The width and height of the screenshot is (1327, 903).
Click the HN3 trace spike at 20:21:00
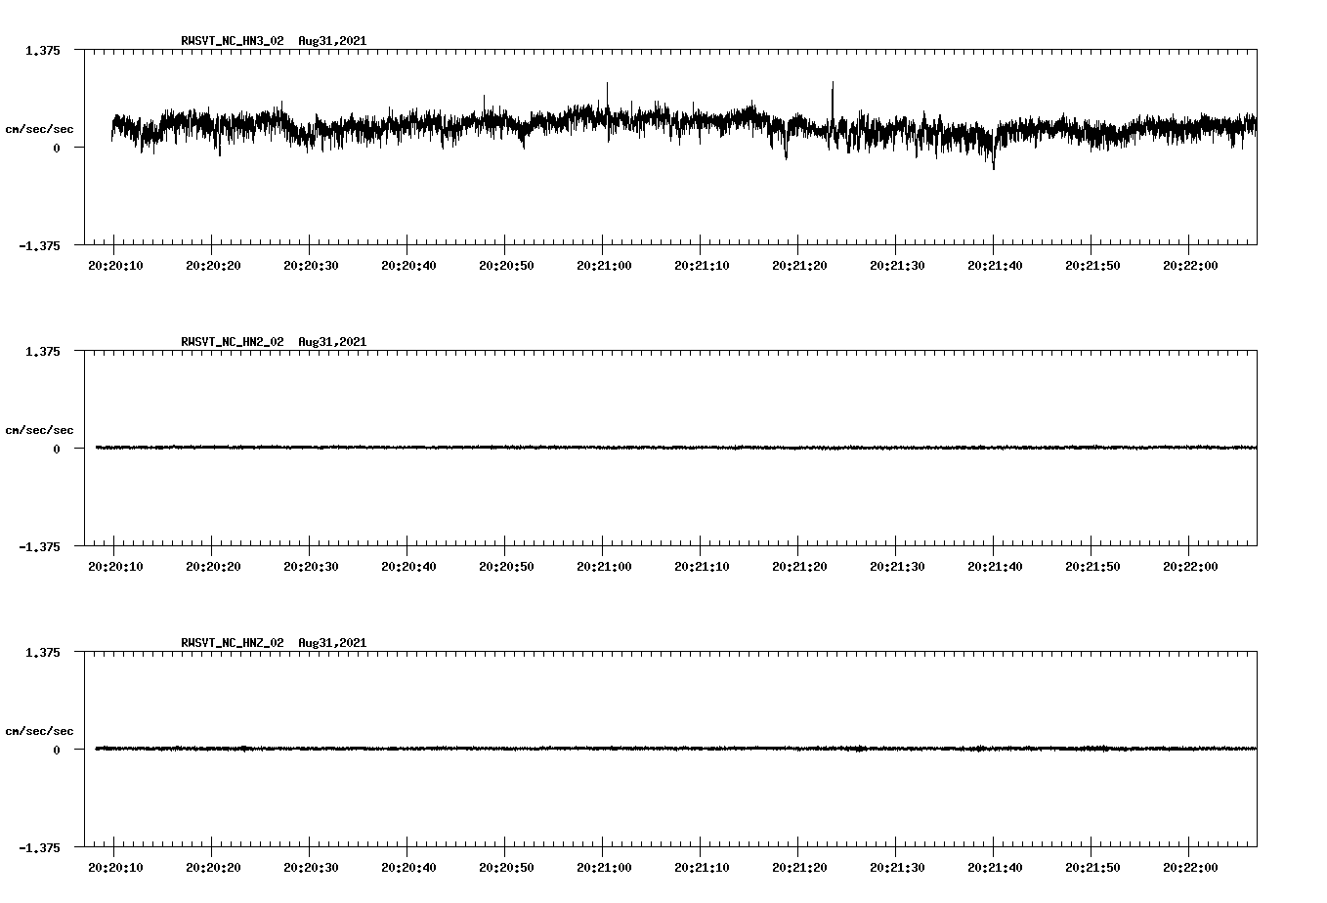point(607,95)
